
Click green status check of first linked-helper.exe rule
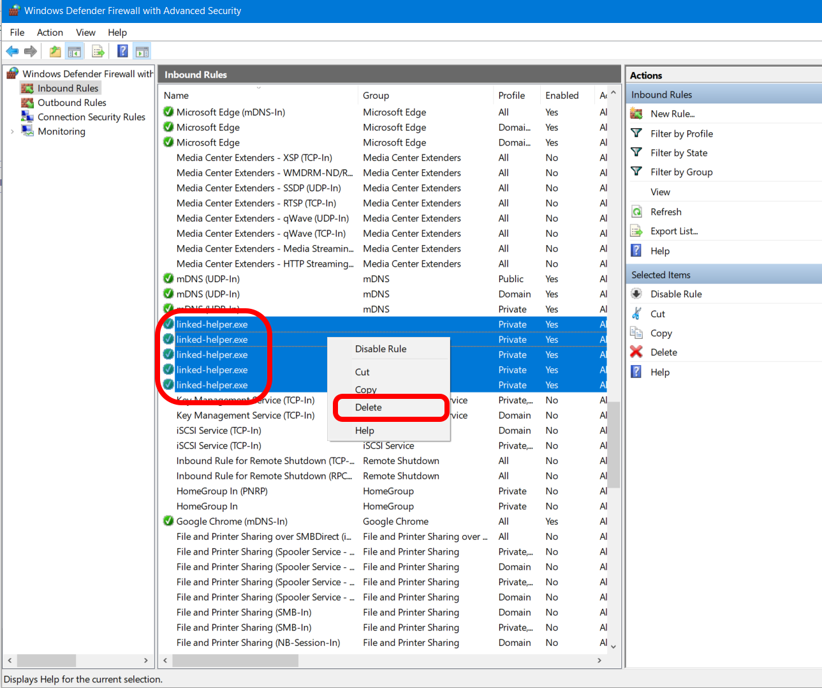click(x=168, y=324)
